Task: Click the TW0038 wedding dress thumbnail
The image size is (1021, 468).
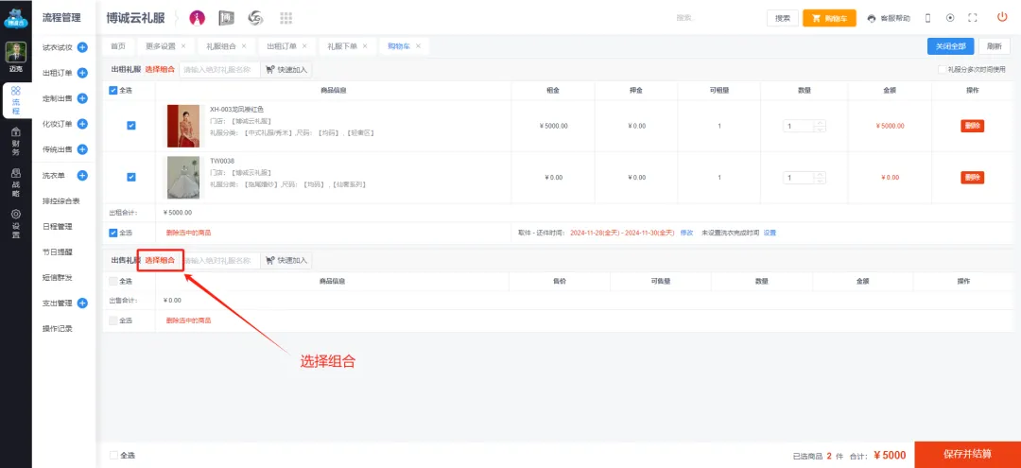Action: click(183, 177)
